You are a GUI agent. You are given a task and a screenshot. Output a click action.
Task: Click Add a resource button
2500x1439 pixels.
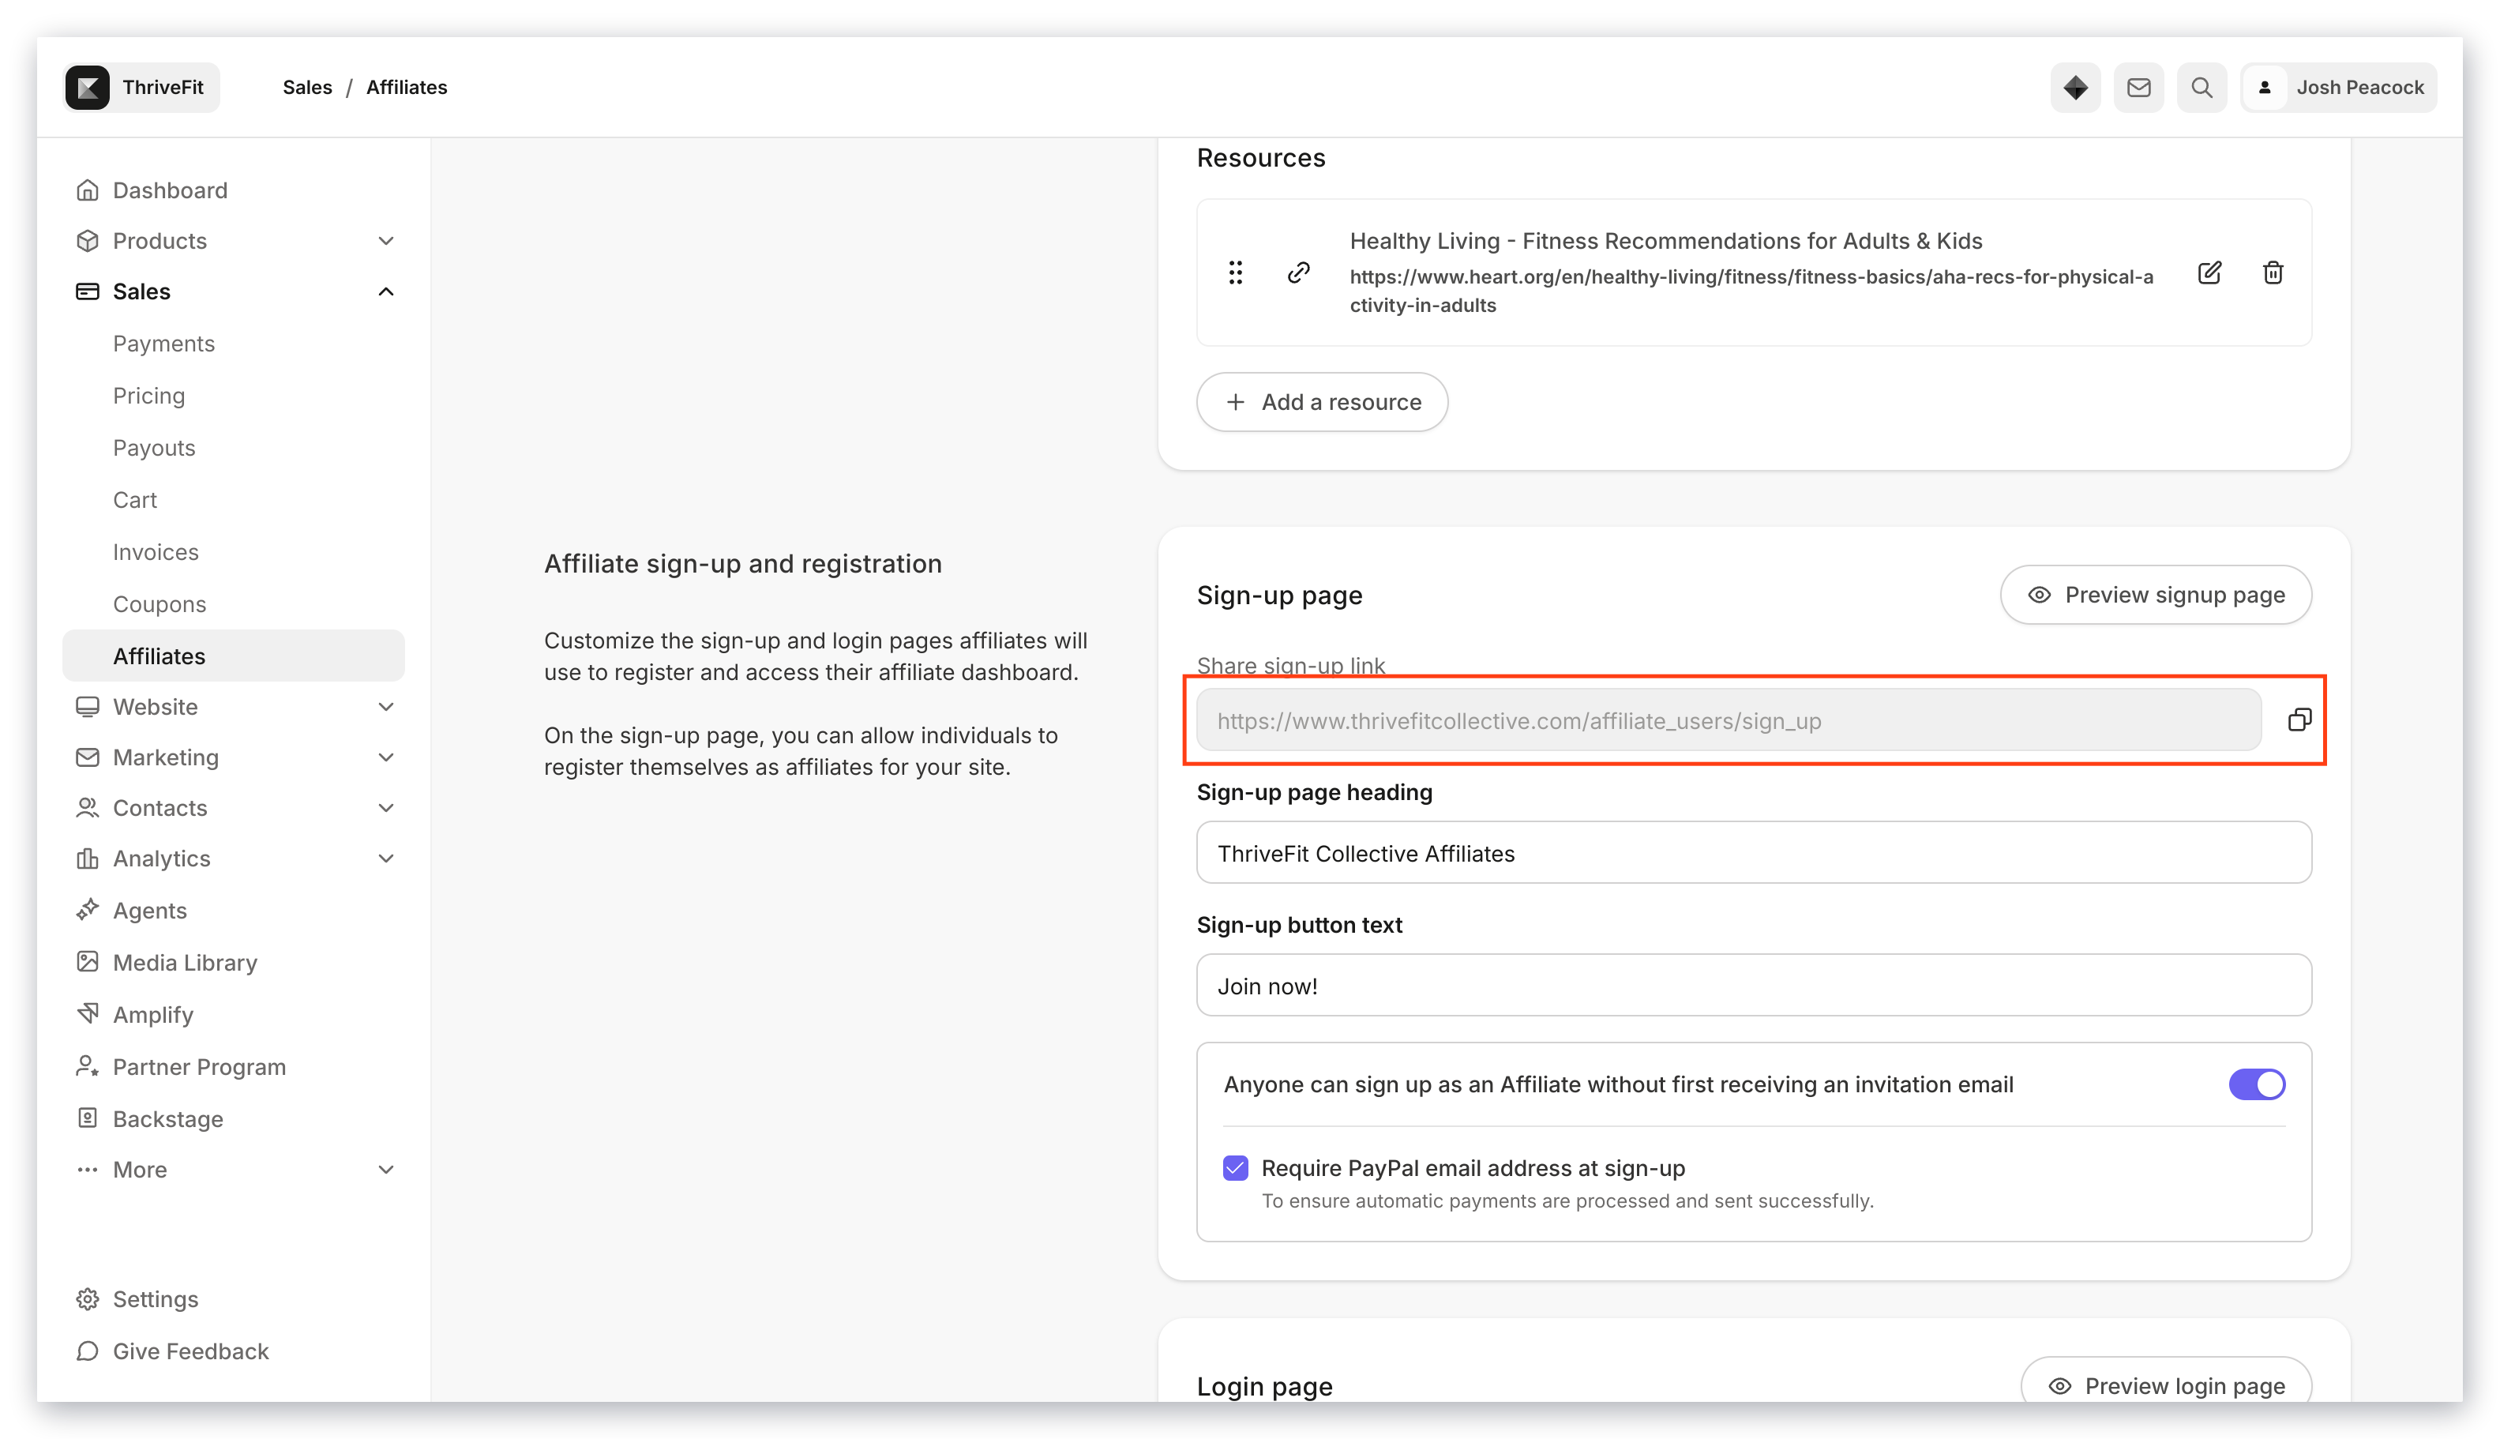(x=1322, y=402)
